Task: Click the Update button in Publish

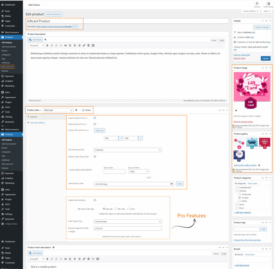Action: (x=265, y=58)
